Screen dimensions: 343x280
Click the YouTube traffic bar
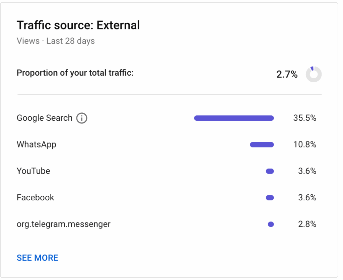(x=270, y=171)
